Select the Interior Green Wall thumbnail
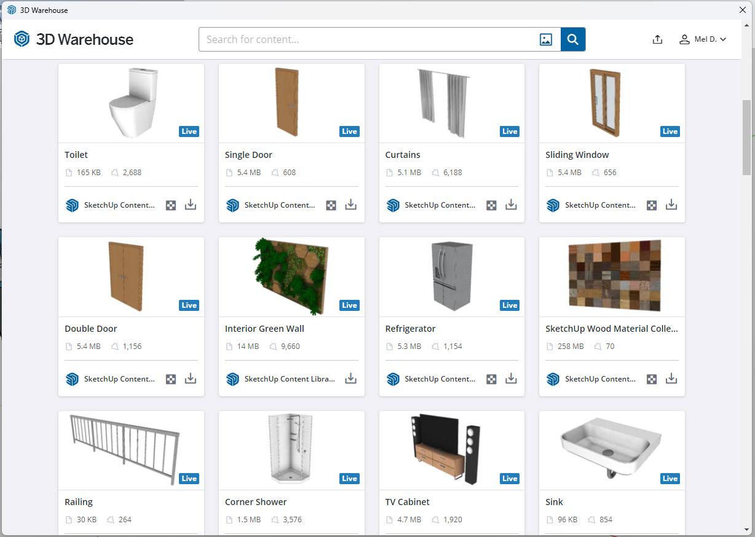The width and height of the screenshot is (755, 537). tap(291, 277)
